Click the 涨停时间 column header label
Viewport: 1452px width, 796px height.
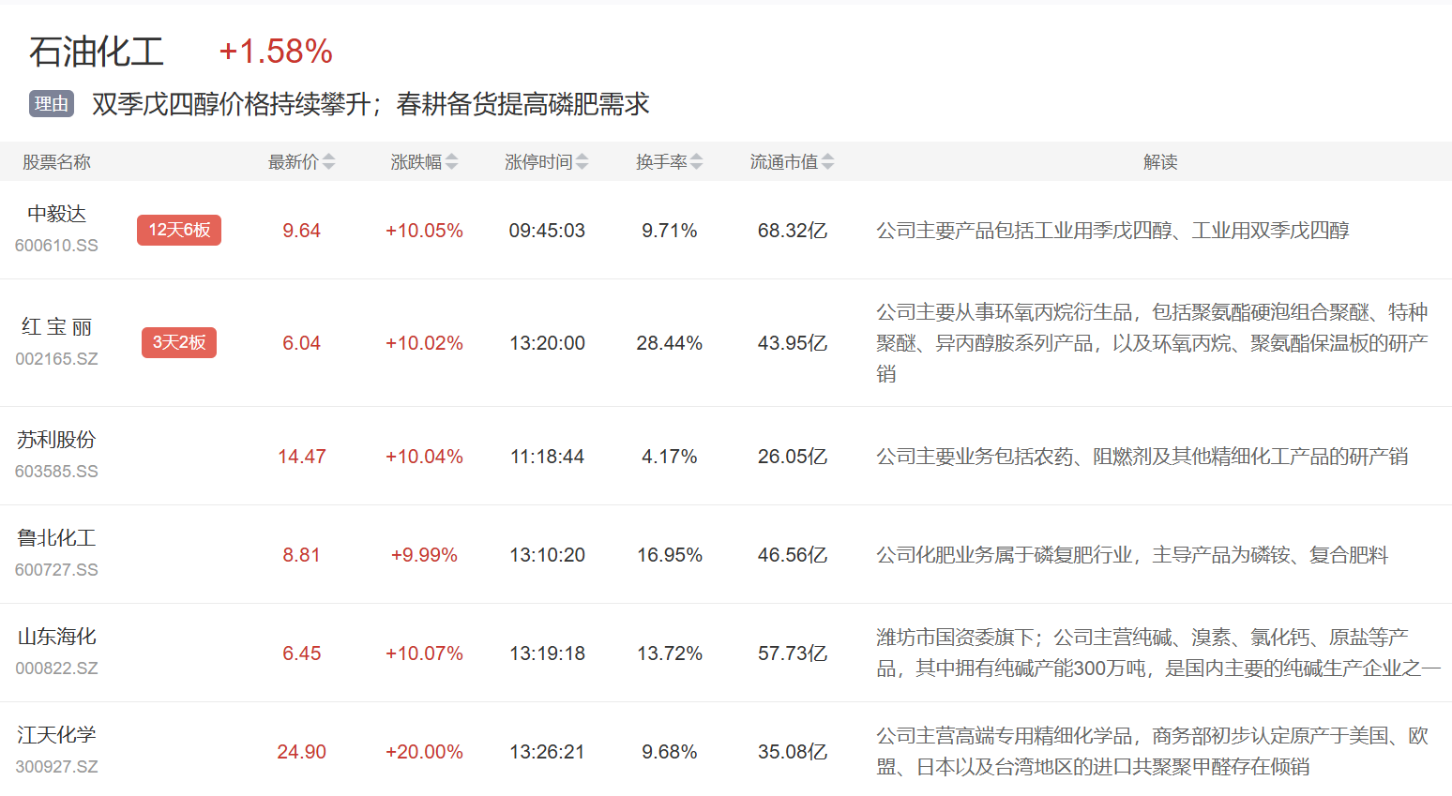click(x=538, y=162)
